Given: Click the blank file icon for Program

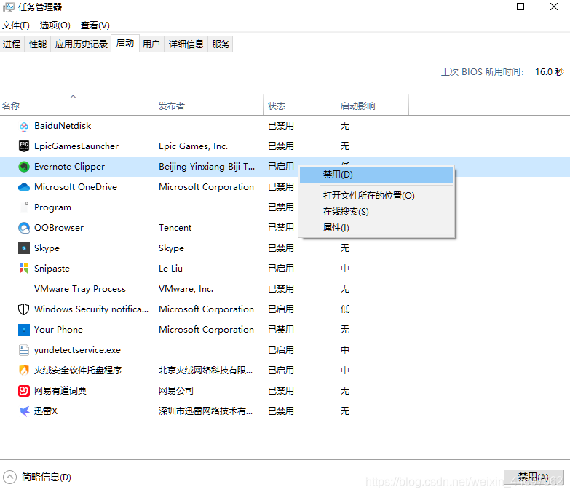Looking at the screenshot, I should point(23,207).
